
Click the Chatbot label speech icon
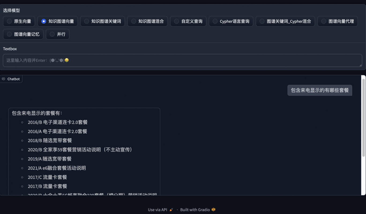[3, 79]
